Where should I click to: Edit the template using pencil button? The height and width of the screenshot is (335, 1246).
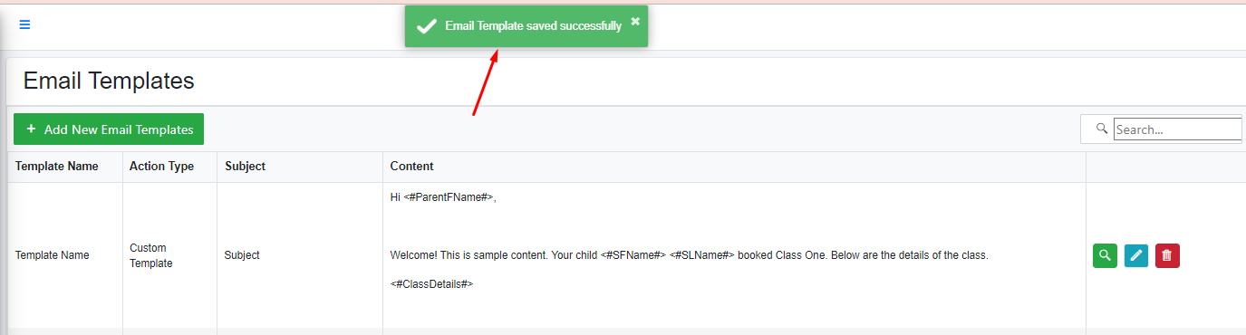coord(1136,256)
